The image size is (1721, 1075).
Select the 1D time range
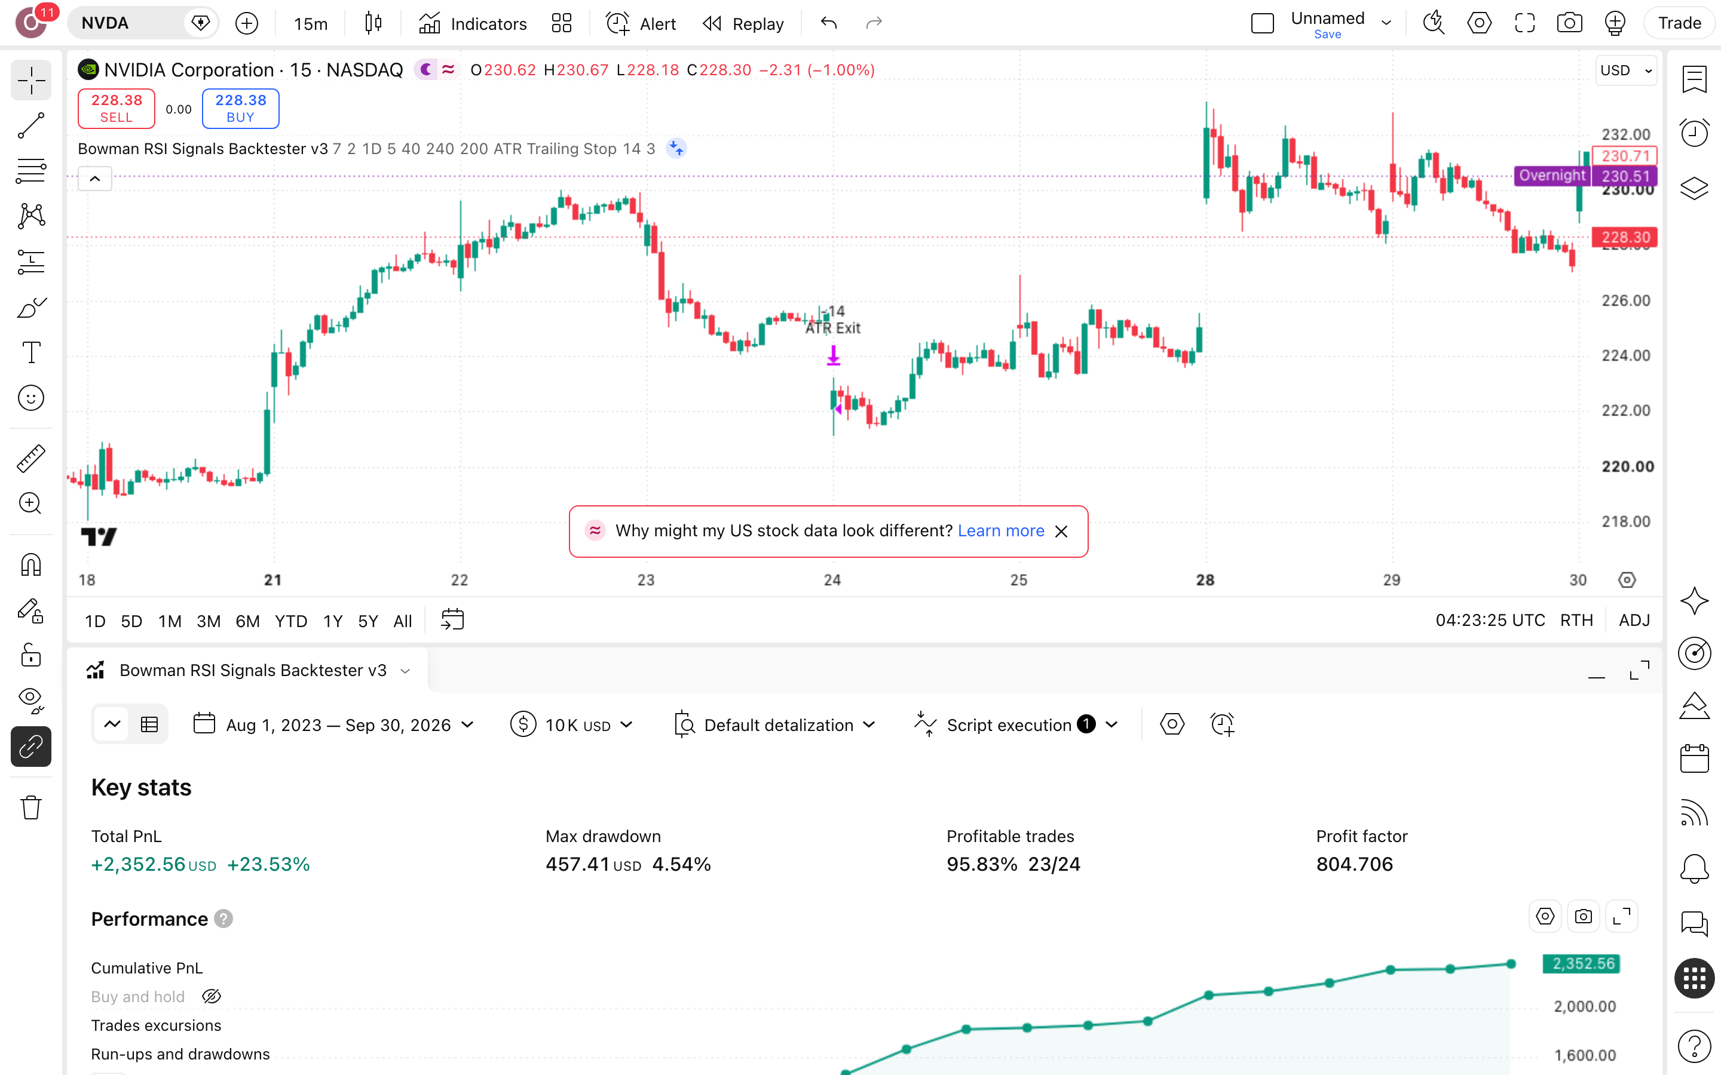point(95,621)
